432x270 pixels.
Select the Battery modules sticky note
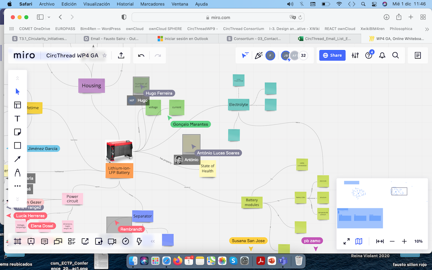[252, 202]
